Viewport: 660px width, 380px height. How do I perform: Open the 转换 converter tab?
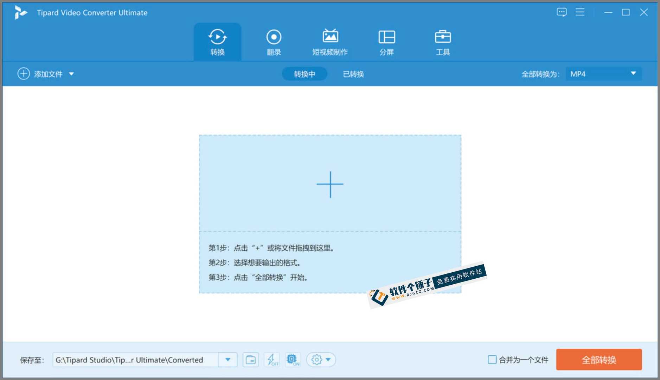(x=217, y=42)
